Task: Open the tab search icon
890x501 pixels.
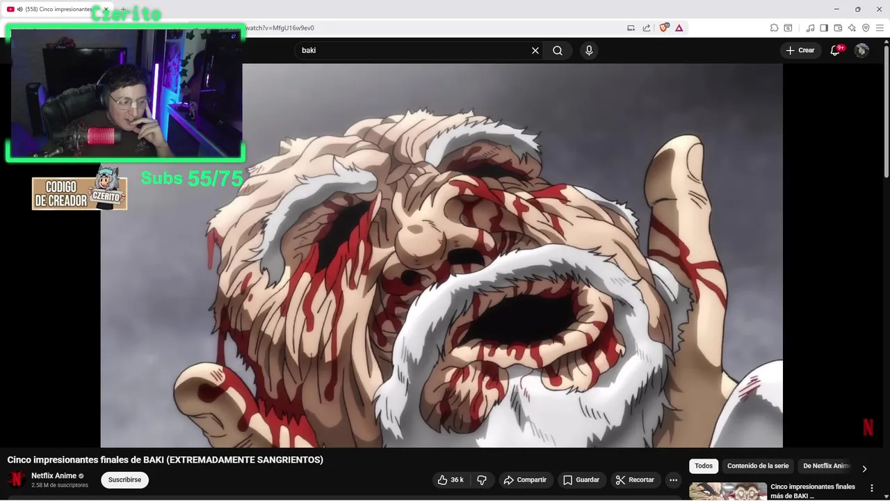Action: (x=788, y=28)
